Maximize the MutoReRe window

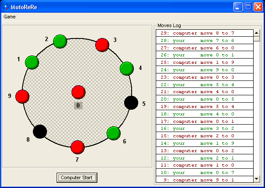(x=247, y=7)
